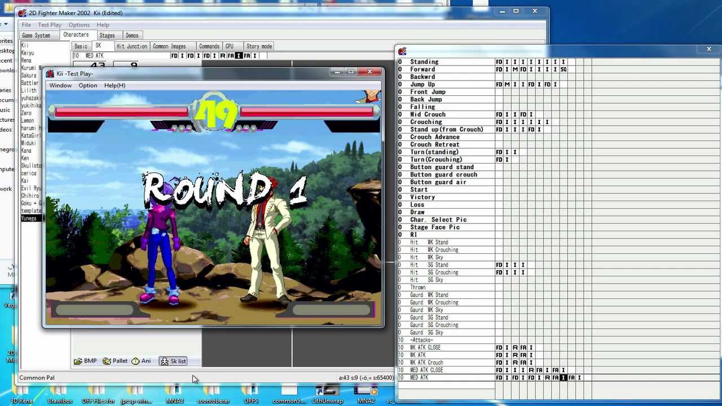This screenshot has height=406, width=722.
Task: Click the Common Pal status bar text
Action: click(x=37, y=378)
